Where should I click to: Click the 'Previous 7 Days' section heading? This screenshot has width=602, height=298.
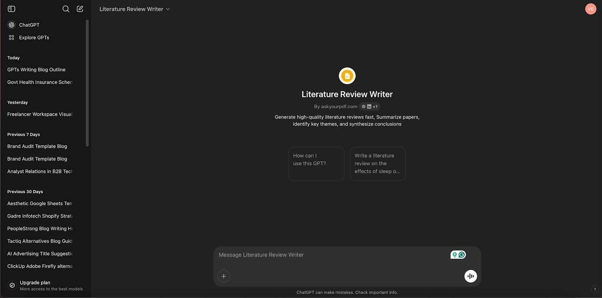point(24,135)
